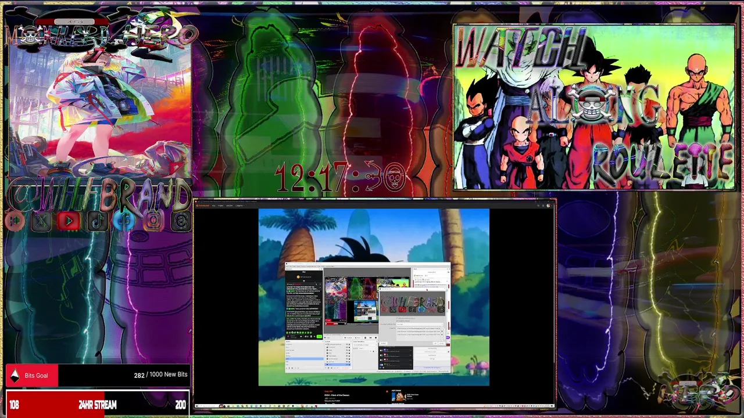Click the Dragon Ball video player in the browser window
Viewport: 744px width, 418px height.
374,297
